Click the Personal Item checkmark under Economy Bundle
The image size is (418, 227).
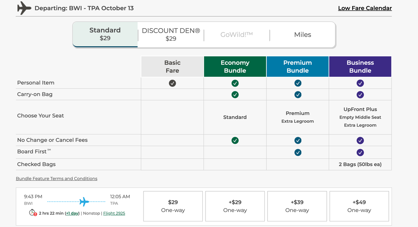pyautogui.click(x=235, y=83)
